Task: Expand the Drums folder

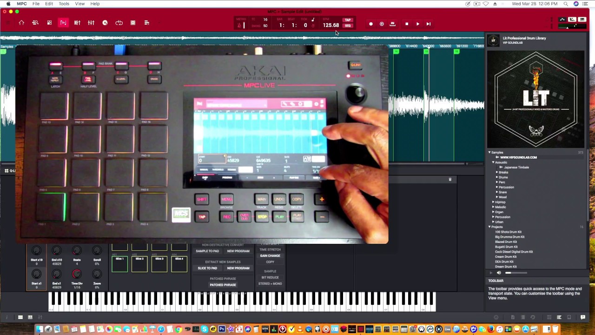Action: [x=496, y=177]
